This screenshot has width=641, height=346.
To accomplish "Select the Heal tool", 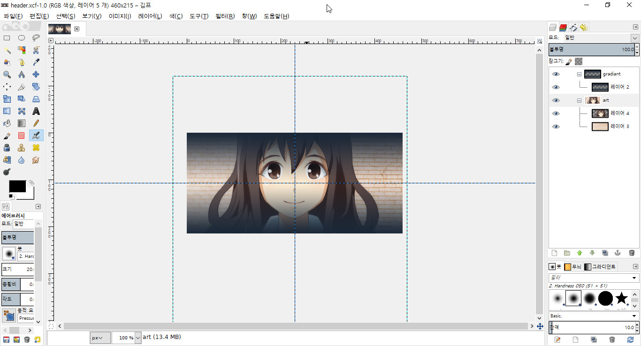I will click(36, 148).
